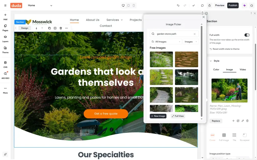Open the Theme settings panel
The image size is (257, 160).
click(x=5, y=50)
